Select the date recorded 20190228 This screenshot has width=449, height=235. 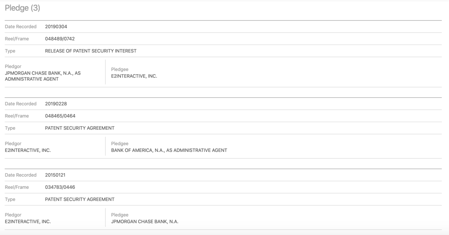point(56,104)
